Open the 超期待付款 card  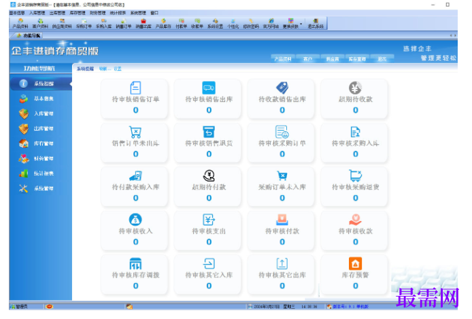209,186
